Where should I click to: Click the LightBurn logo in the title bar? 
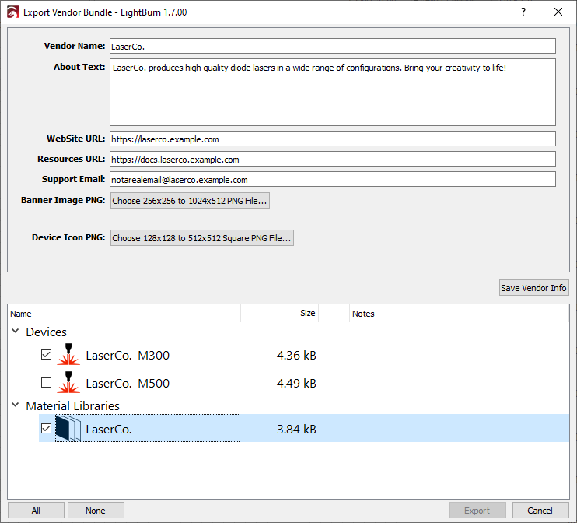pyautogui.click(x=13, y=12)
